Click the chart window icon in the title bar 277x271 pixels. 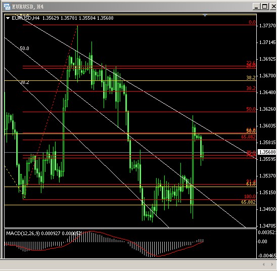tap(7, 7)
